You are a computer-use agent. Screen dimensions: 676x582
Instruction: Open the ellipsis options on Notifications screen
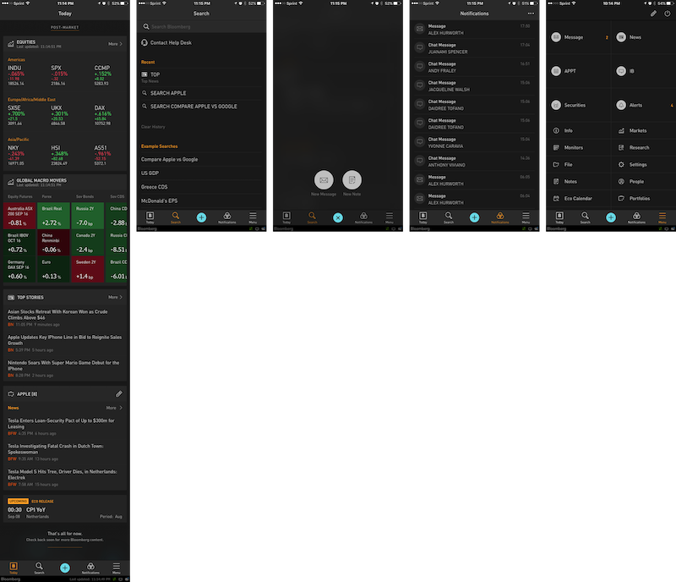tap(531, 14)
